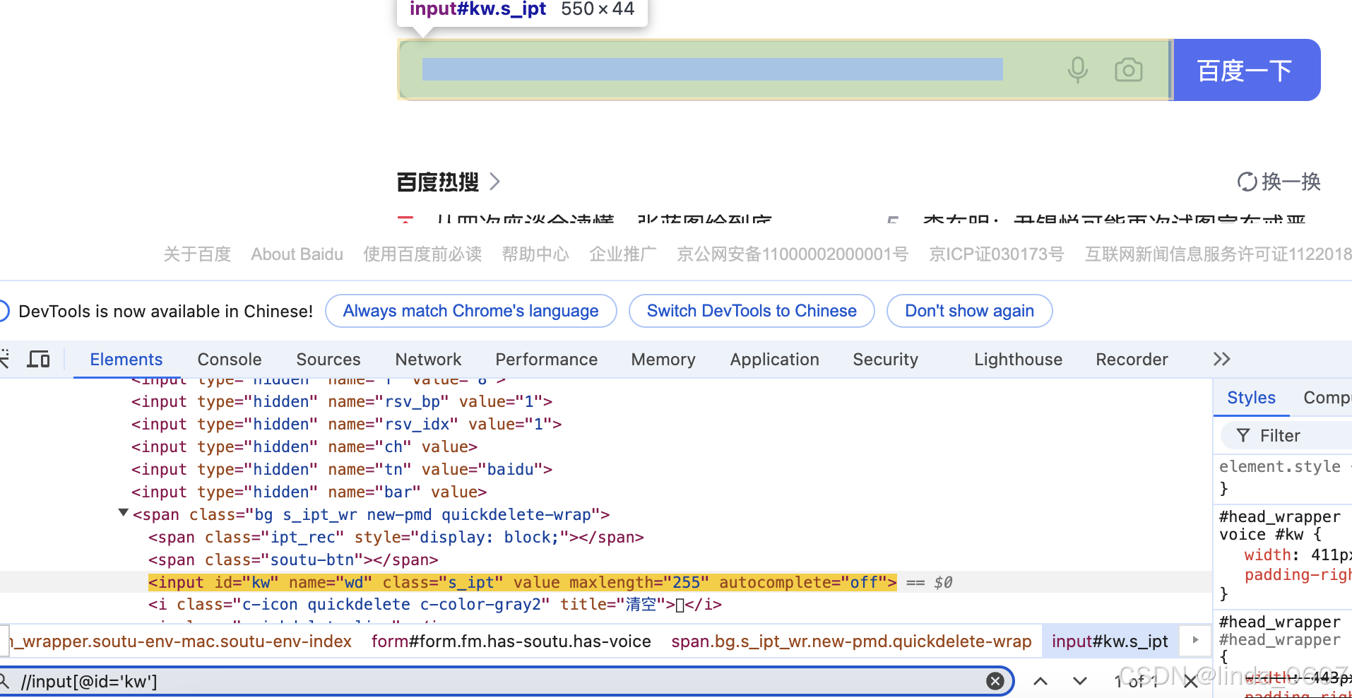The width and height of the screenshot is (1352, 698).
Task: Open the 使用百度前必读 footer link
Action: tap(422, 254)
